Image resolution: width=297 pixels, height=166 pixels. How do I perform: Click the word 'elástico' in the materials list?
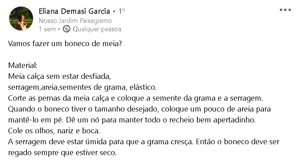[x=143, y=87]
